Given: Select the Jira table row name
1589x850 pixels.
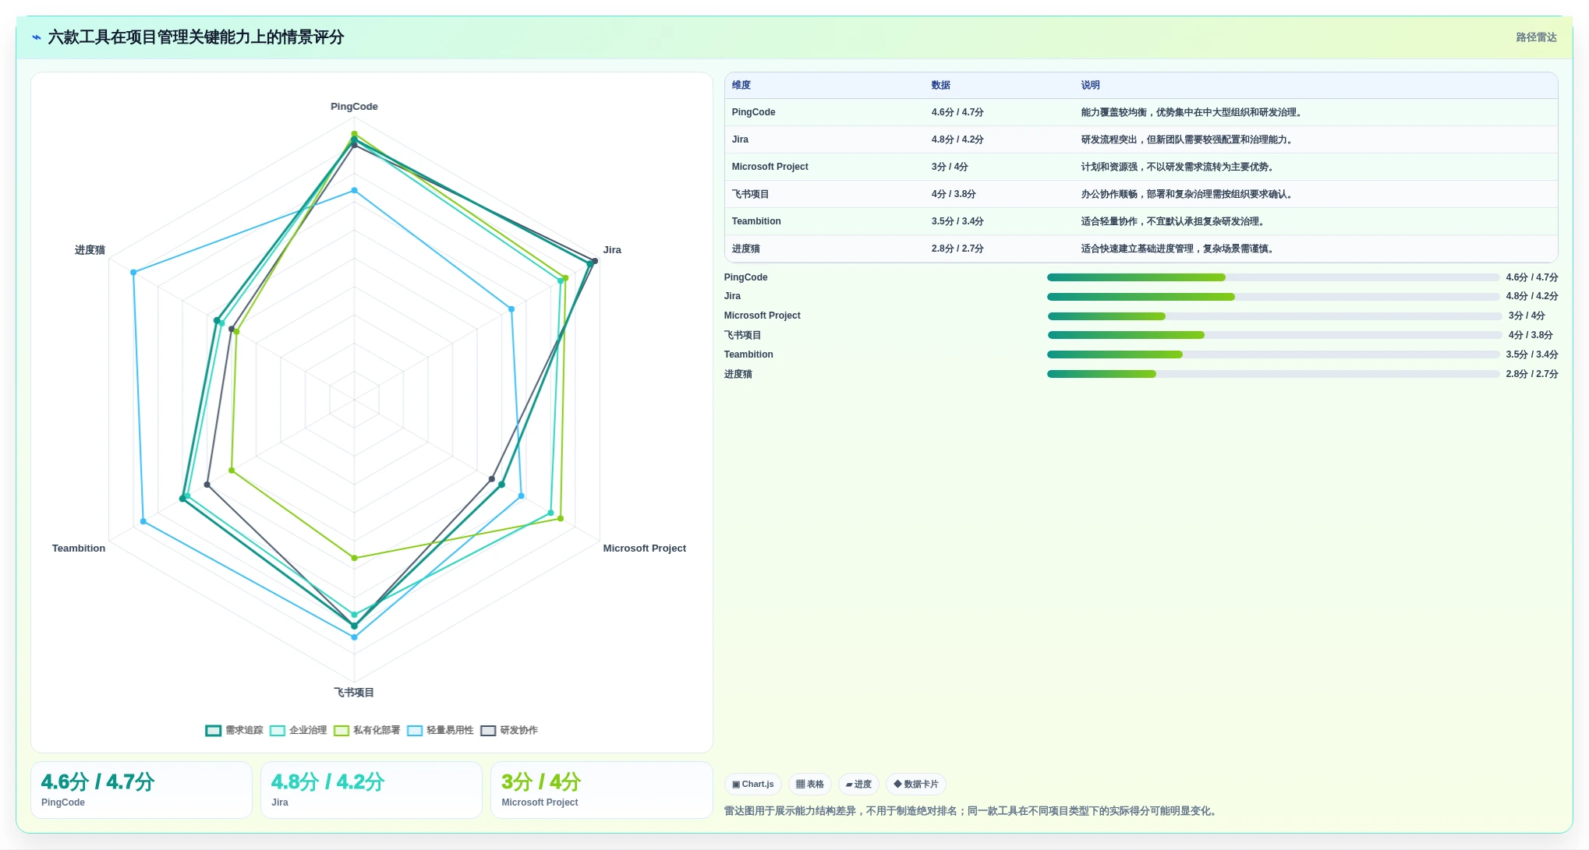Looking at the screenshot, I should tap(740, 139).
